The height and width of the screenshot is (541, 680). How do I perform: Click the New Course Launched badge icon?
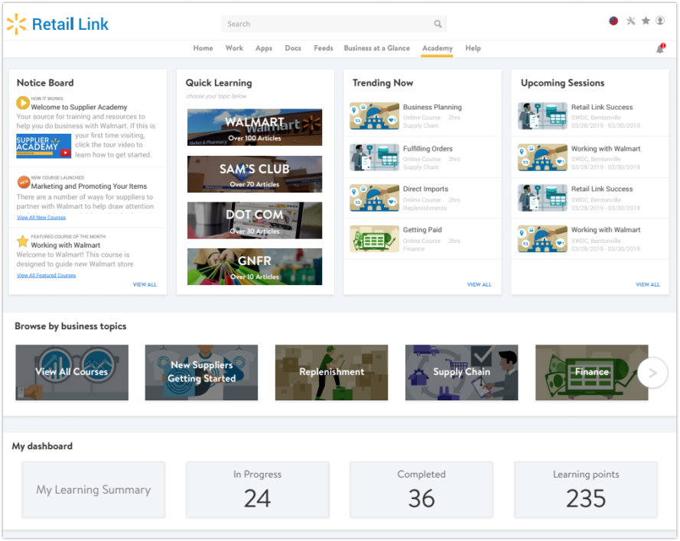click(x=24, y=182)
